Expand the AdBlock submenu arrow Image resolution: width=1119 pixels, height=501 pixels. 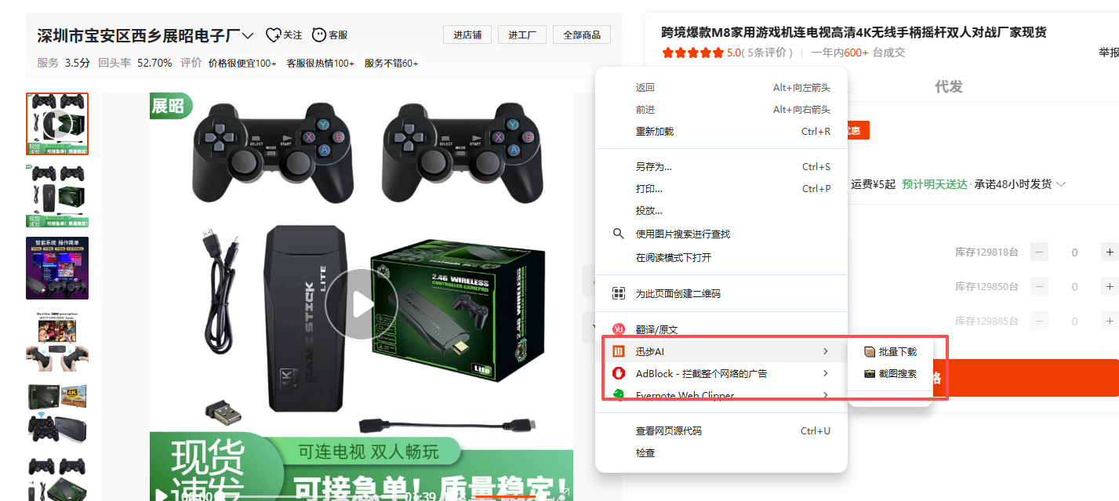(x=825, y=373)
